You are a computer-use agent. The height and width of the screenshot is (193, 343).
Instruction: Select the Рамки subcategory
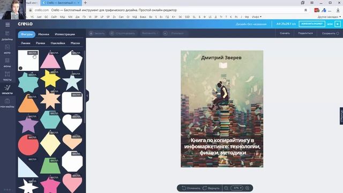(41, 43)
